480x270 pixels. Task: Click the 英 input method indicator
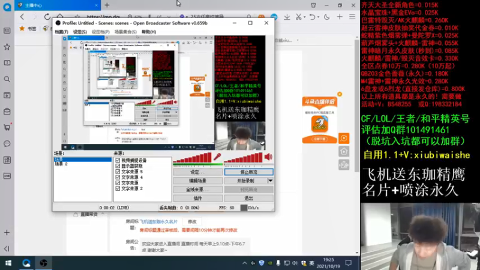point(311,263)
